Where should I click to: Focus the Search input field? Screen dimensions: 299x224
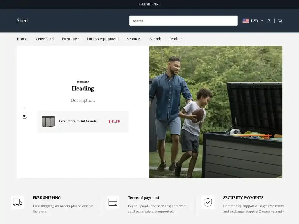183,21
